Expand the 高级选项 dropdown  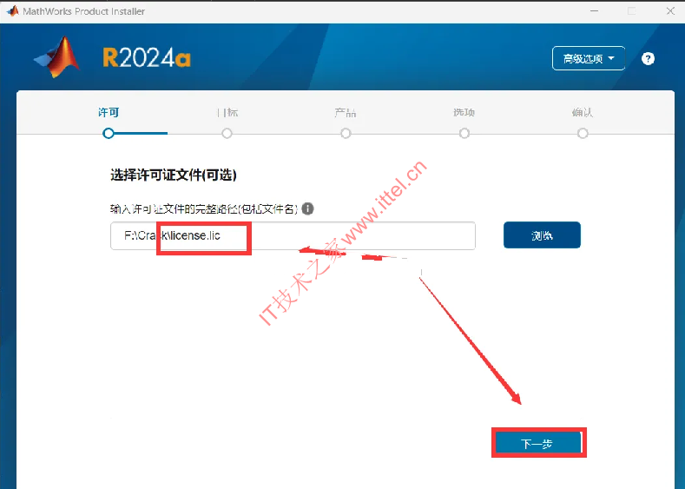[589, 58]
